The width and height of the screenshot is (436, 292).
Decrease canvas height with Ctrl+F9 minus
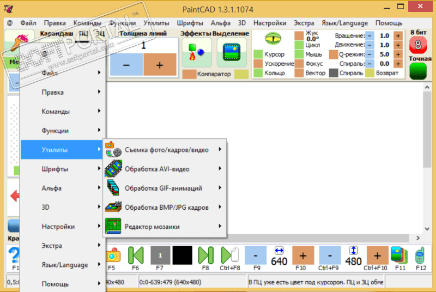point(330,255)
